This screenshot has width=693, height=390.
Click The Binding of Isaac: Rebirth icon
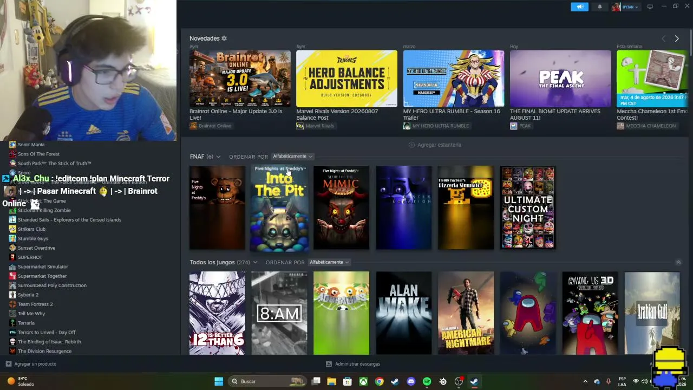tap(12, 342)
